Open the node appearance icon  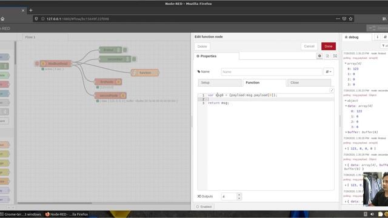335,56
